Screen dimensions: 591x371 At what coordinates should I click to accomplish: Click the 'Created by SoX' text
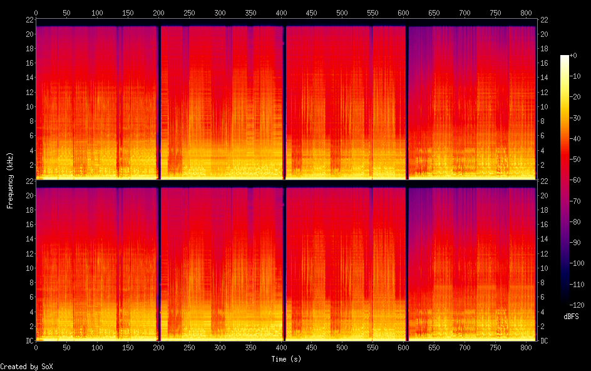point(26,367)
